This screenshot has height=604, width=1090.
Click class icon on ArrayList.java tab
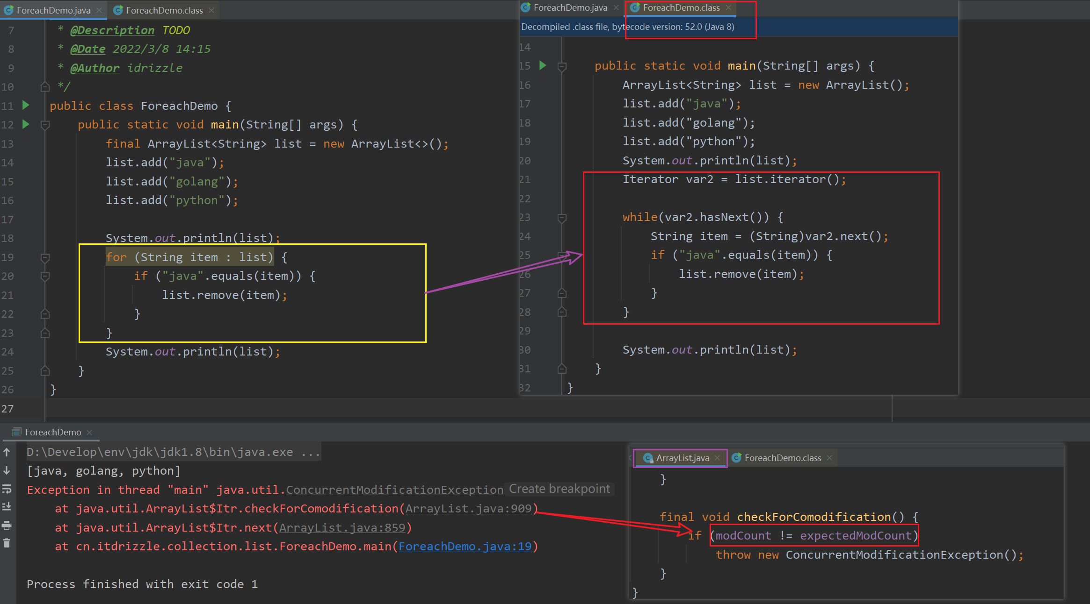tap(648, 458)
